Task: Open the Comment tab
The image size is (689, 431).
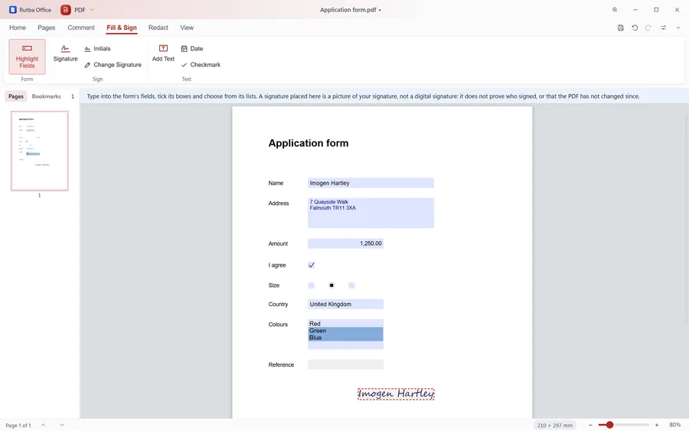Action: (81, 28)
